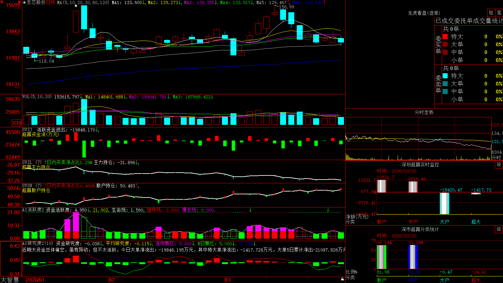Click the 大智慧 label at bottom-left
Screen dimensions: 503x283
[10, 280]
